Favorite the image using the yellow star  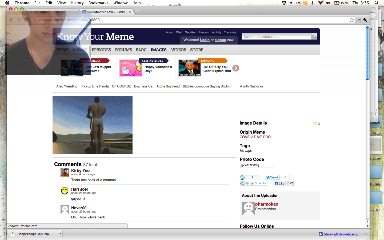click(x=315, y=123)
